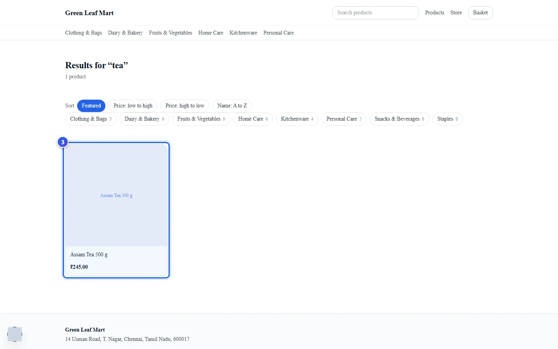Image resolution: width=558 pixels, height=349 pixels.
Task: Filter by Personal Care chip with count 5
Action: click(344, 119)
